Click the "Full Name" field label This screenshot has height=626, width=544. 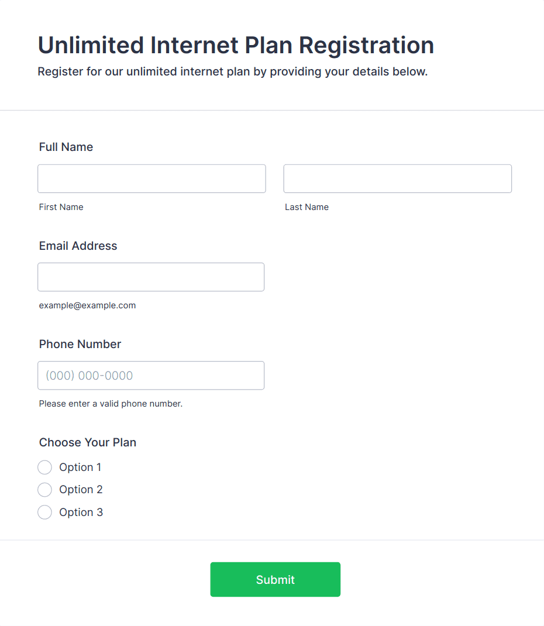[x=66, y=147]
